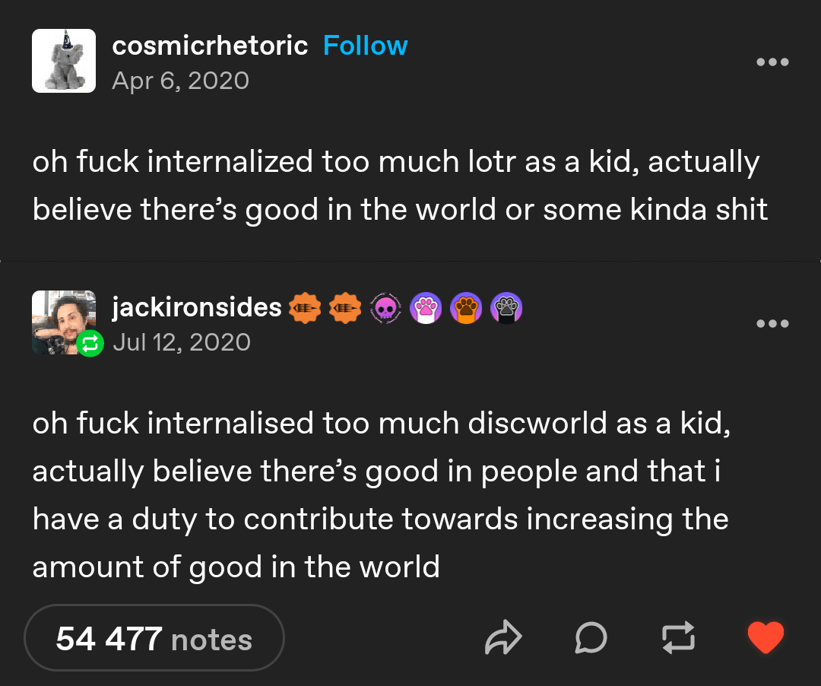Click the pink paw print badge
The width and height of the screenshot is (821, 686).
[426, 308]
